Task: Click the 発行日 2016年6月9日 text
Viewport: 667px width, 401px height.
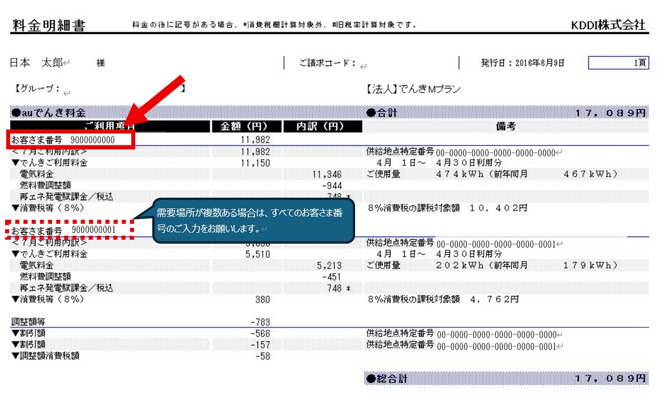Action: [x=523, y=63]
